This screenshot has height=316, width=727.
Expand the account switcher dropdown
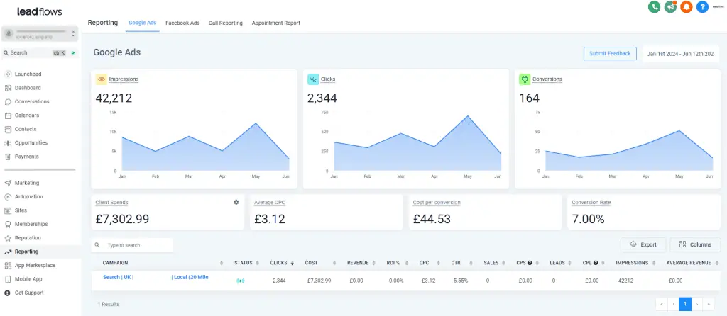[40, 34]
